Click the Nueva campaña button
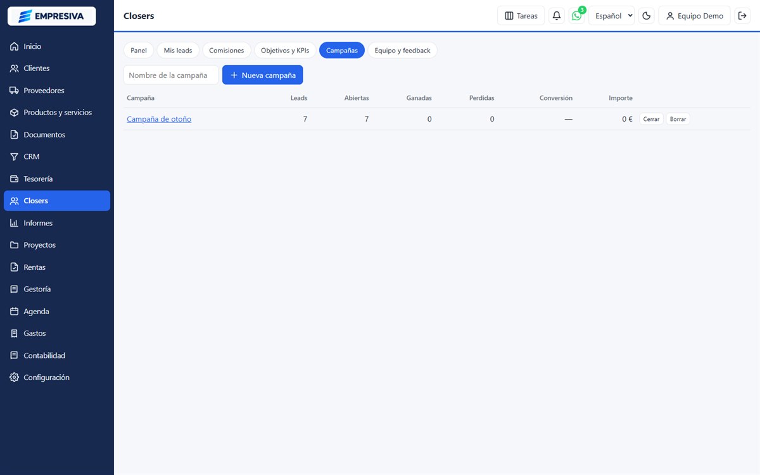Viewport: 760px width, 475px height. pos(263,75)
